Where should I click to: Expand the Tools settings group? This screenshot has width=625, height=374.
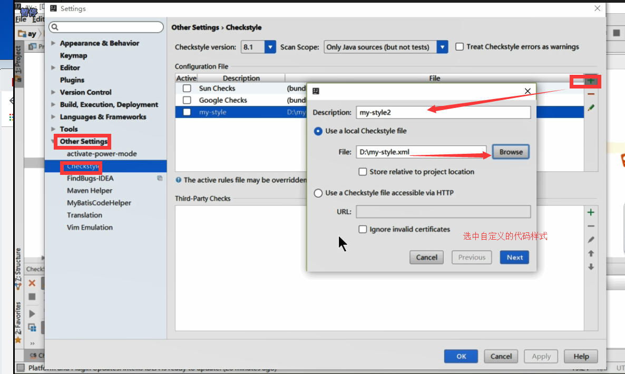pos(53,129)
